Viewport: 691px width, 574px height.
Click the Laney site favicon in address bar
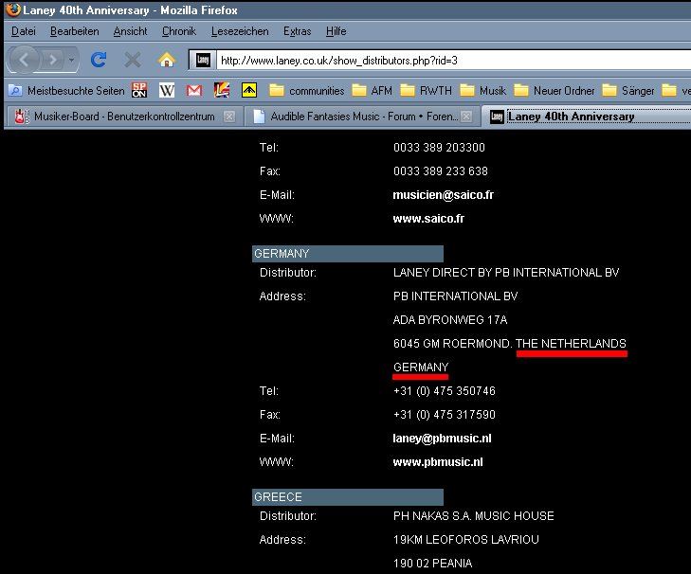[x=203, y=60]
